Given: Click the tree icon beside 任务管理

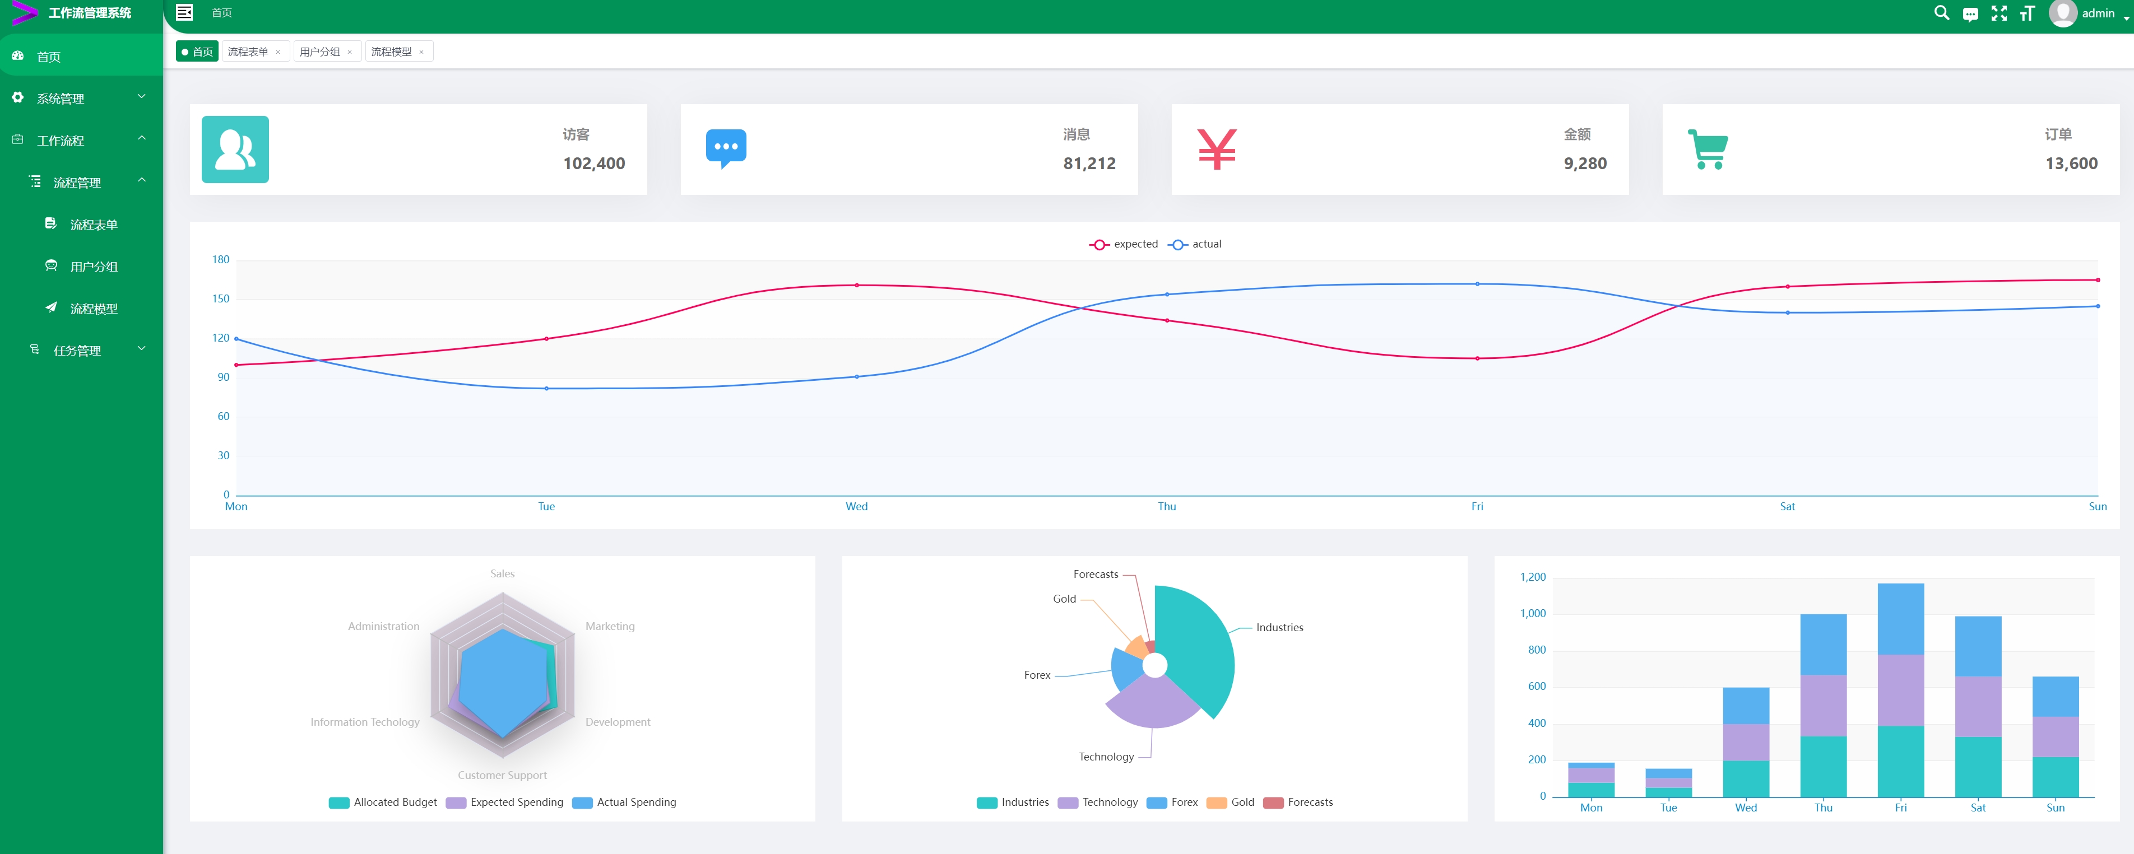Looking at the screenshot, I should [x=35, y=349].
